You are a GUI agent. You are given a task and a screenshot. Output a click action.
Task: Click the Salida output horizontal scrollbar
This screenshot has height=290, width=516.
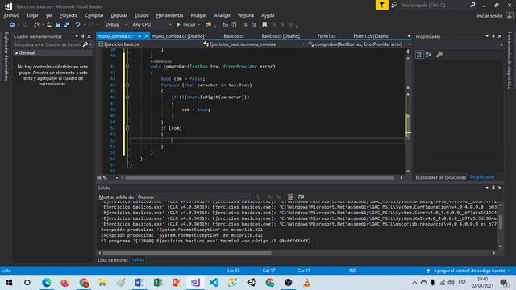coord(187,253)
